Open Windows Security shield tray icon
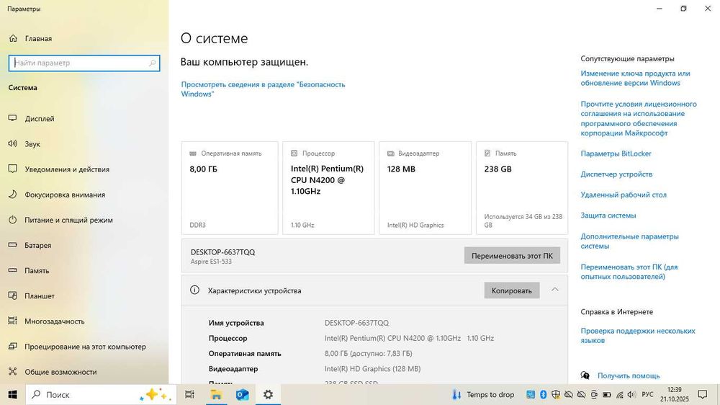 pyautogui.click(x=556, y=394)
